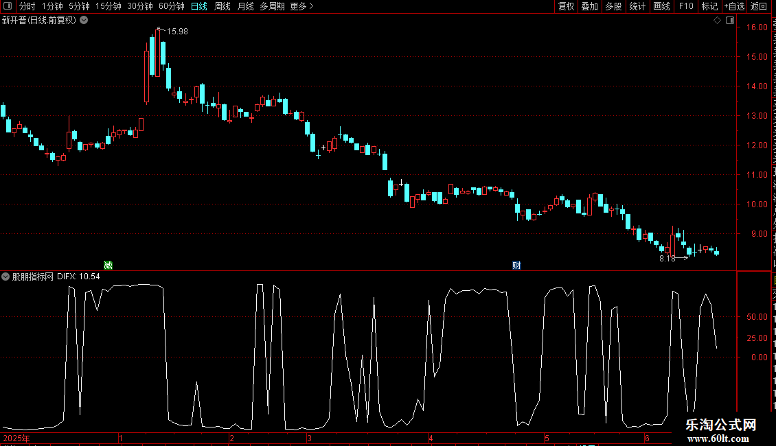Click the 8.18 low price label

[667, 258]
